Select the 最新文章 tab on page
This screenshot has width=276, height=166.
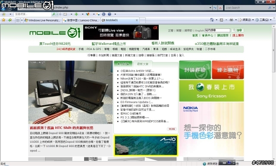pyautogui.click(x=143, y=64)
